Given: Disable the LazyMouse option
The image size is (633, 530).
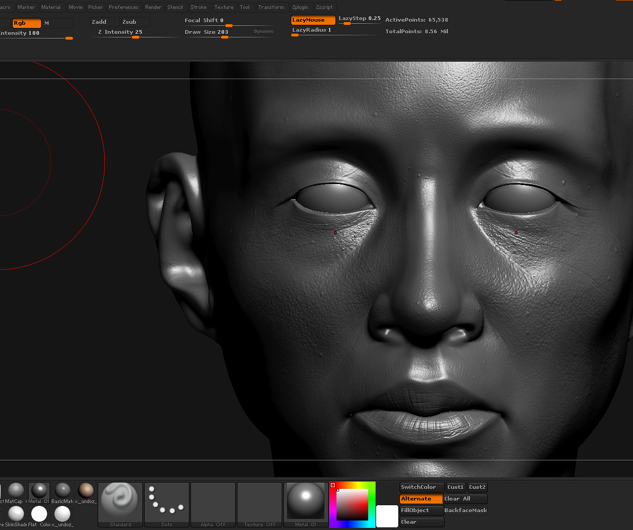Looking at the screenshot, I should [x=313, y=20].
